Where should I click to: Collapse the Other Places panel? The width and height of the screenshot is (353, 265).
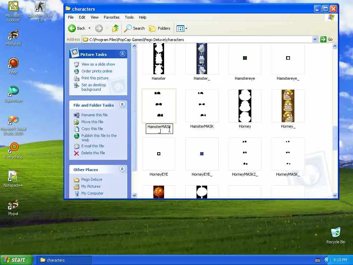point(122,169)
